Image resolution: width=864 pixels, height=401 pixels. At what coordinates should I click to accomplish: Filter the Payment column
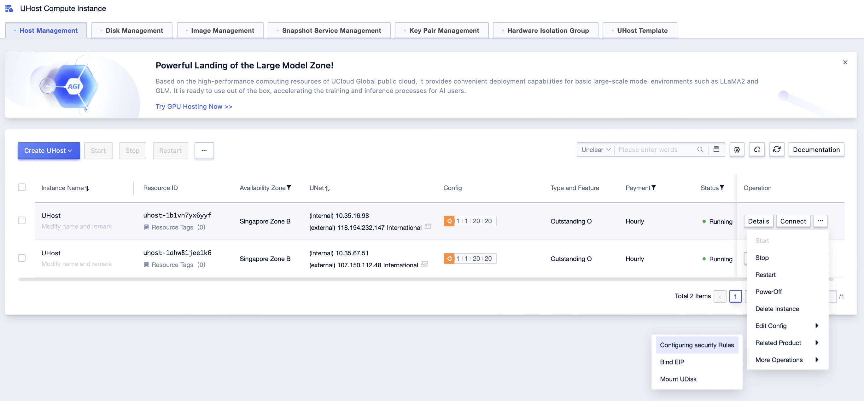654,188
